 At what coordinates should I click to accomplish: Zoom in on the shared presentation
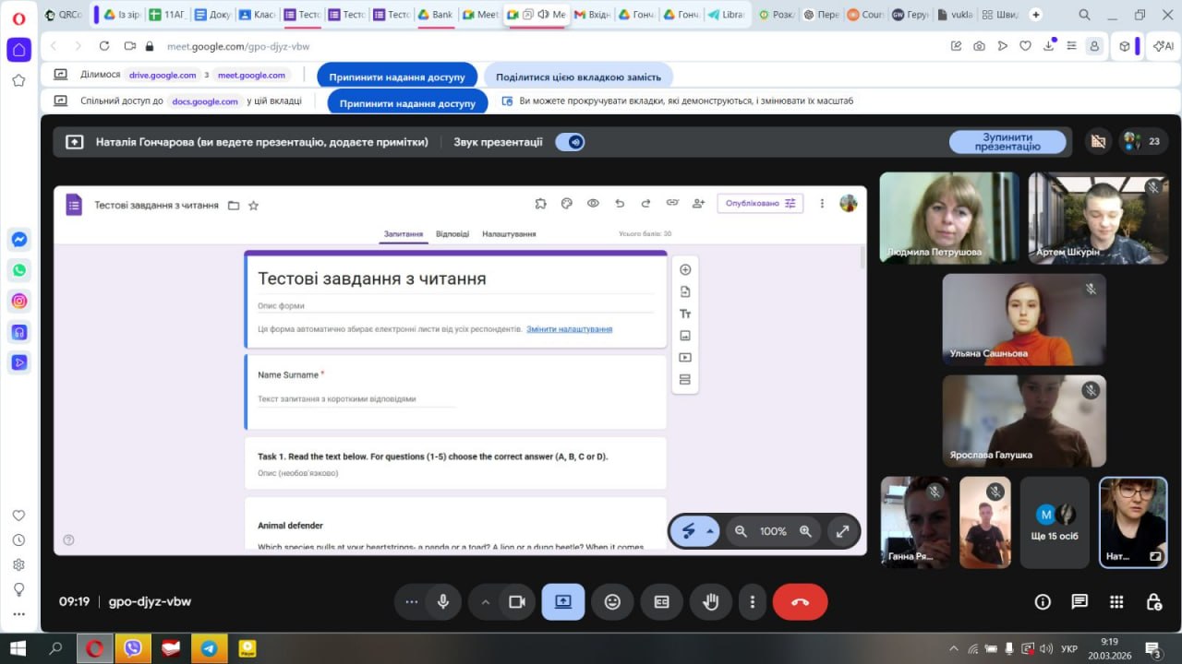click(805, 531)
